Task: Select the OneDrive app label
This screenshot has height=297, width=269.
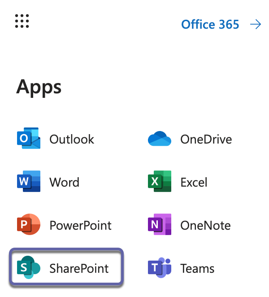Action: (x=206, y=139)
